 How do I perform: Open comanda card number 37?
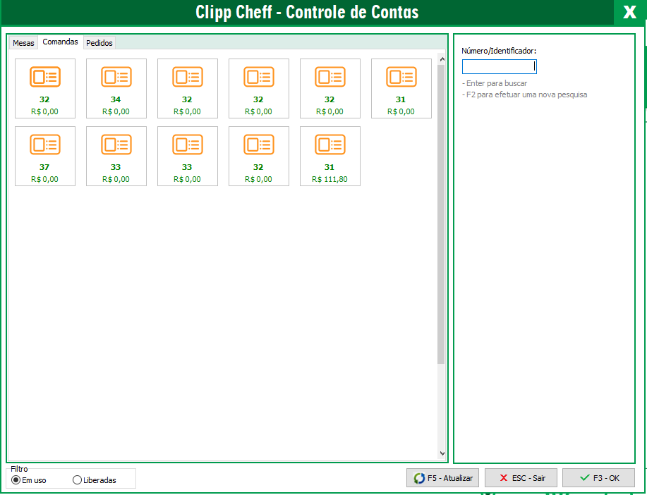[44, 155]
